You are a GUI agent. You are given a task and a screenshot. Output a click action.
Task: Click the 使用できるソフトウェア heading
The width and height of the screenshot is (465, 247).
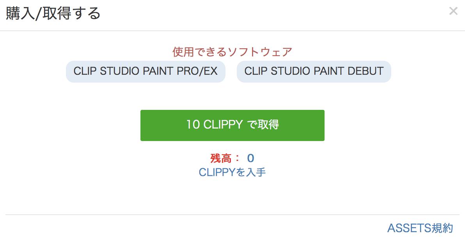click(x=232, y=51)
